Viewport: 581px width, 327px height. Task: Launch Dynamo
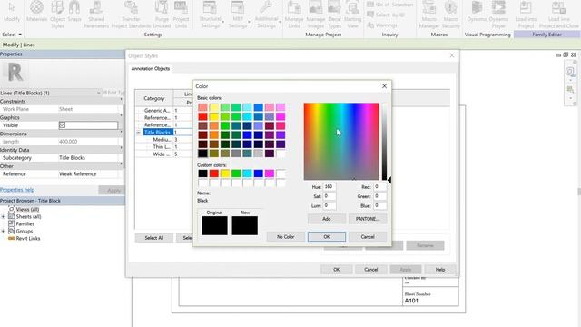477,12
